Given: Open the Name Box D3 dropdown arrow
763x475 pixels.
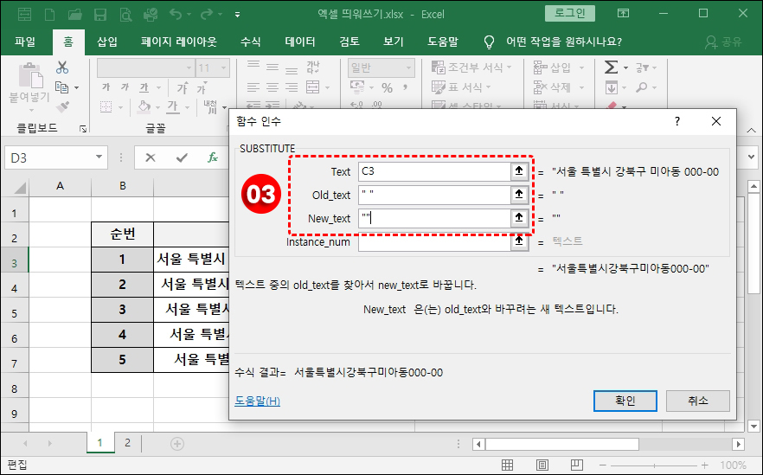Looking at the screenshot, I should click(99, 157).
